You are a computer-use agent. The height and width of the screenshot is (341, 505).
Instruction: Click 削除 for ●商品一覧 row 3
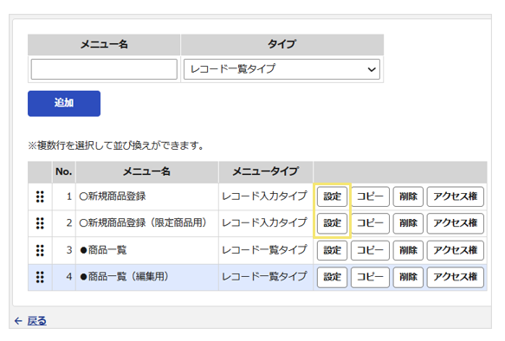[408, 250]
